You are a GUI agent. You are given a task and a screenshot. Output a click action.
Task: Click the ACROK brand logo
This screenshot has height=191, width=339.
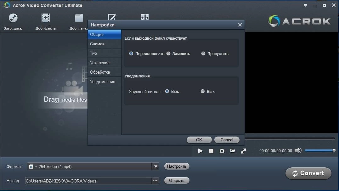tap(299, 21)
